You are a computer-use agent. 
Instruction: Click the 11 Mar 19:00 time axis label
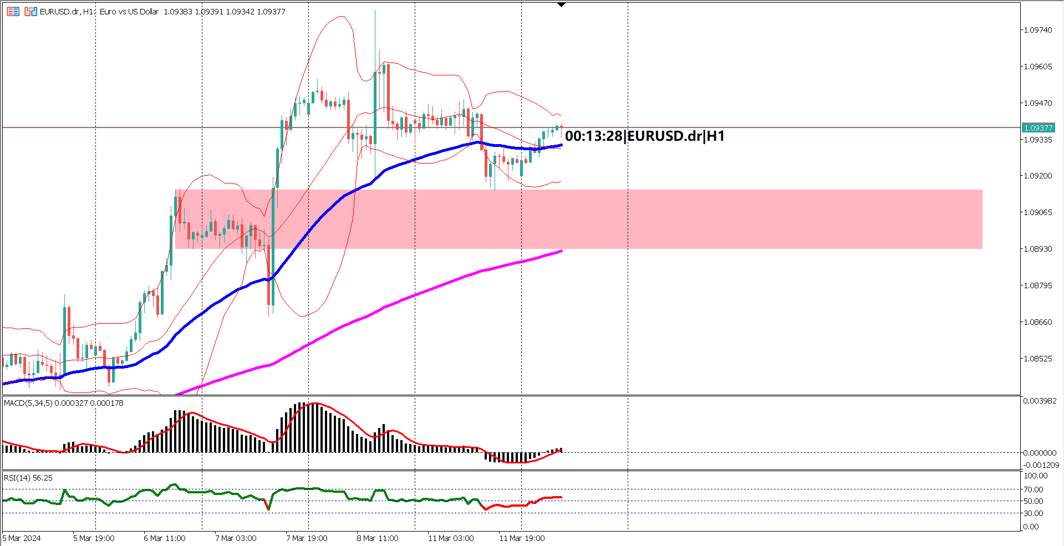click(x=522, y=538)
